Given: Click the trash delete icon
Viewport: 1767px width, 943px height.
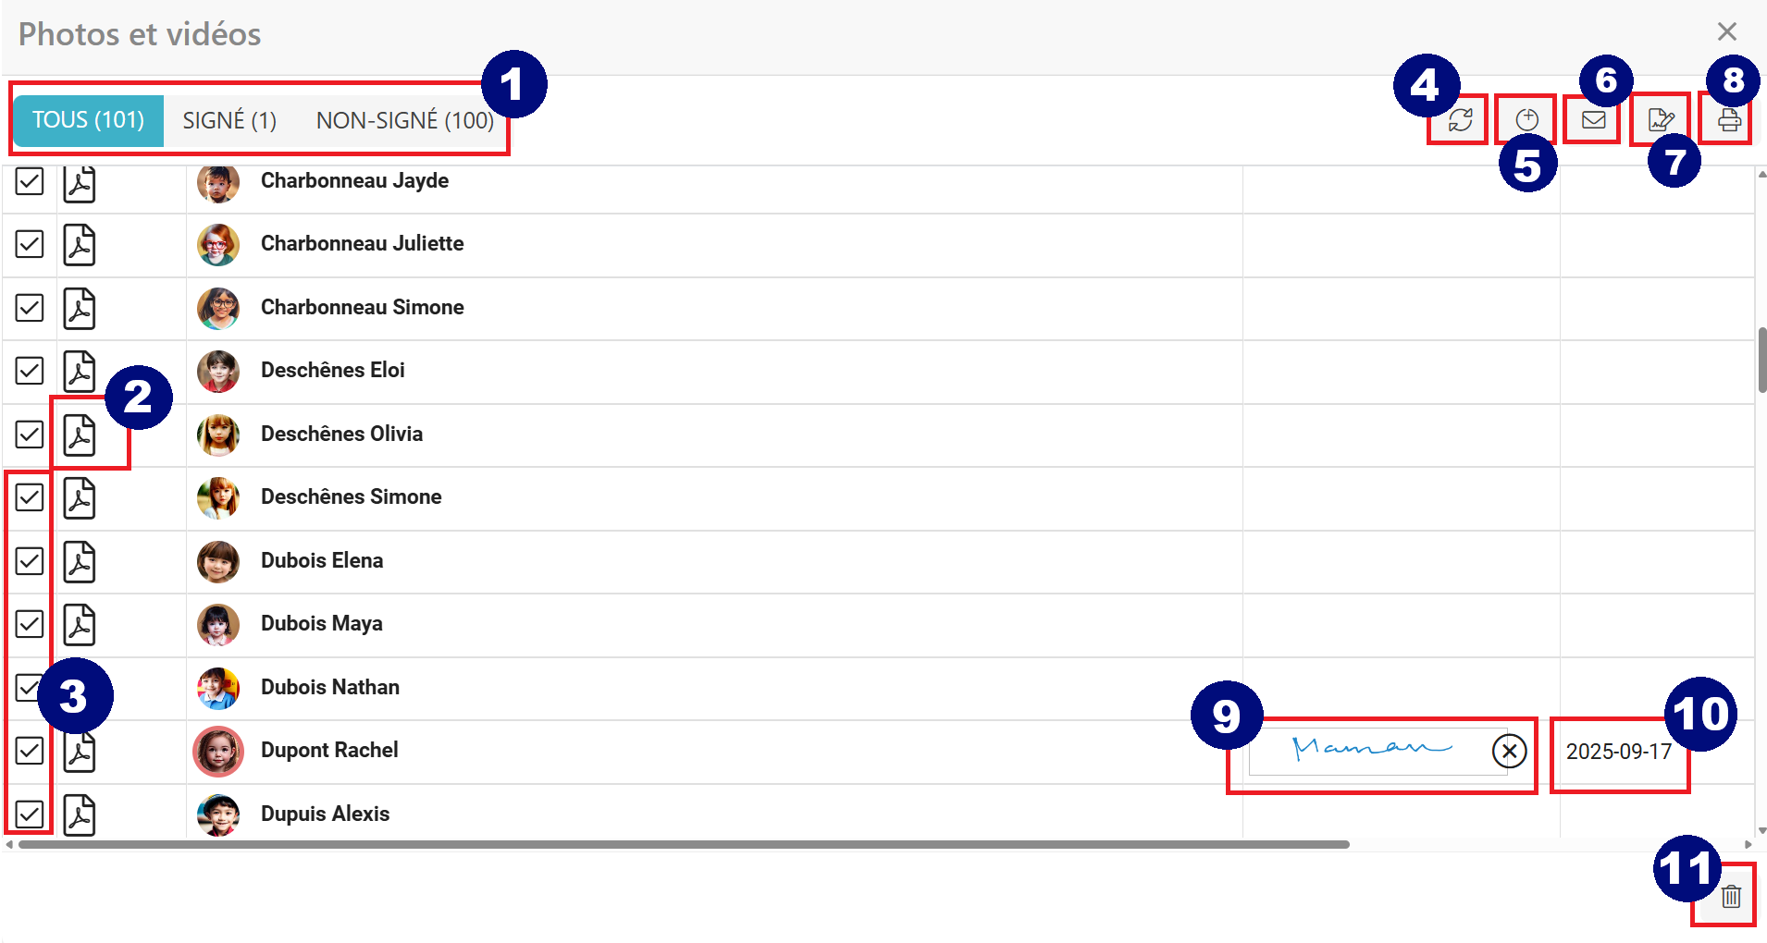Looking at the screenshot, I should 1731,896.
